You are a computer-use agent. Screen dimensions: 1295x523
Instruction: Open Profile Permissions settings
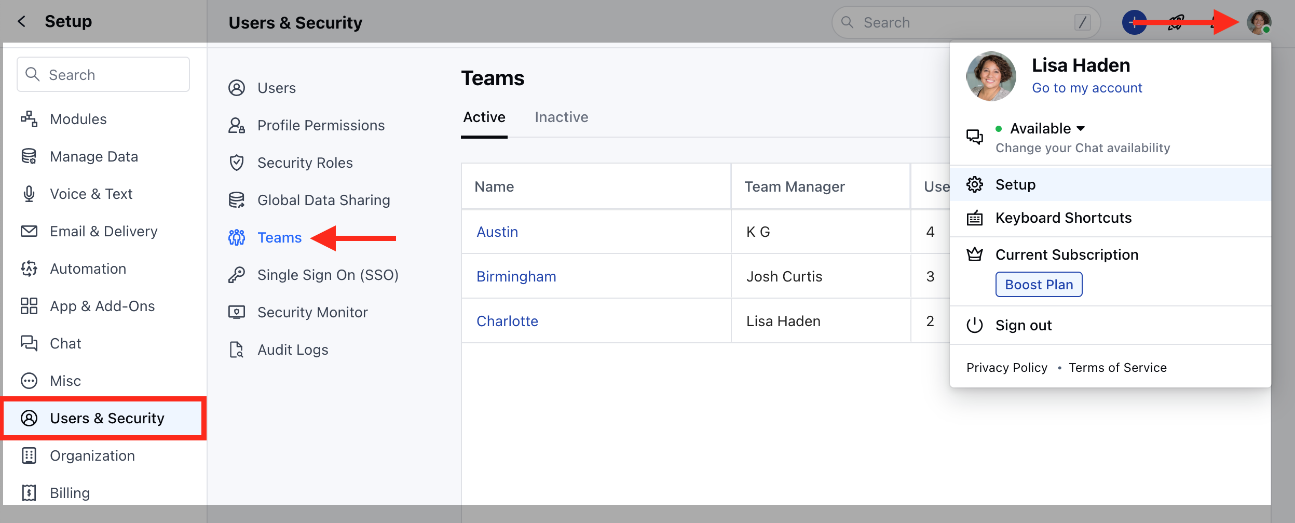click(321, 125)
